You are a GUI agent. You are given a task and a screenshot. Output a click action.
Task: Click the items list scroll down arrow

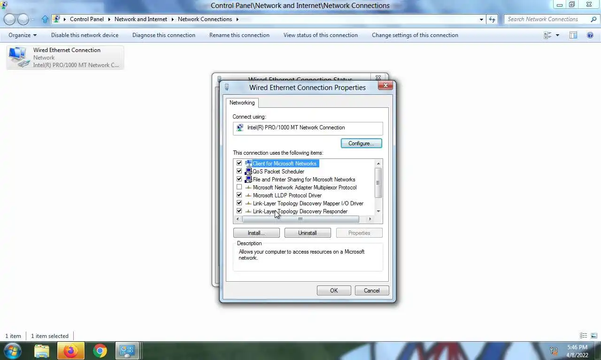378,211
